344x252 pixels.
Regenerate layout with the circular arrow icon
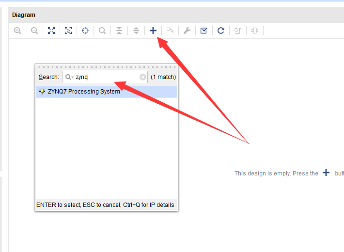coord(221,31)
